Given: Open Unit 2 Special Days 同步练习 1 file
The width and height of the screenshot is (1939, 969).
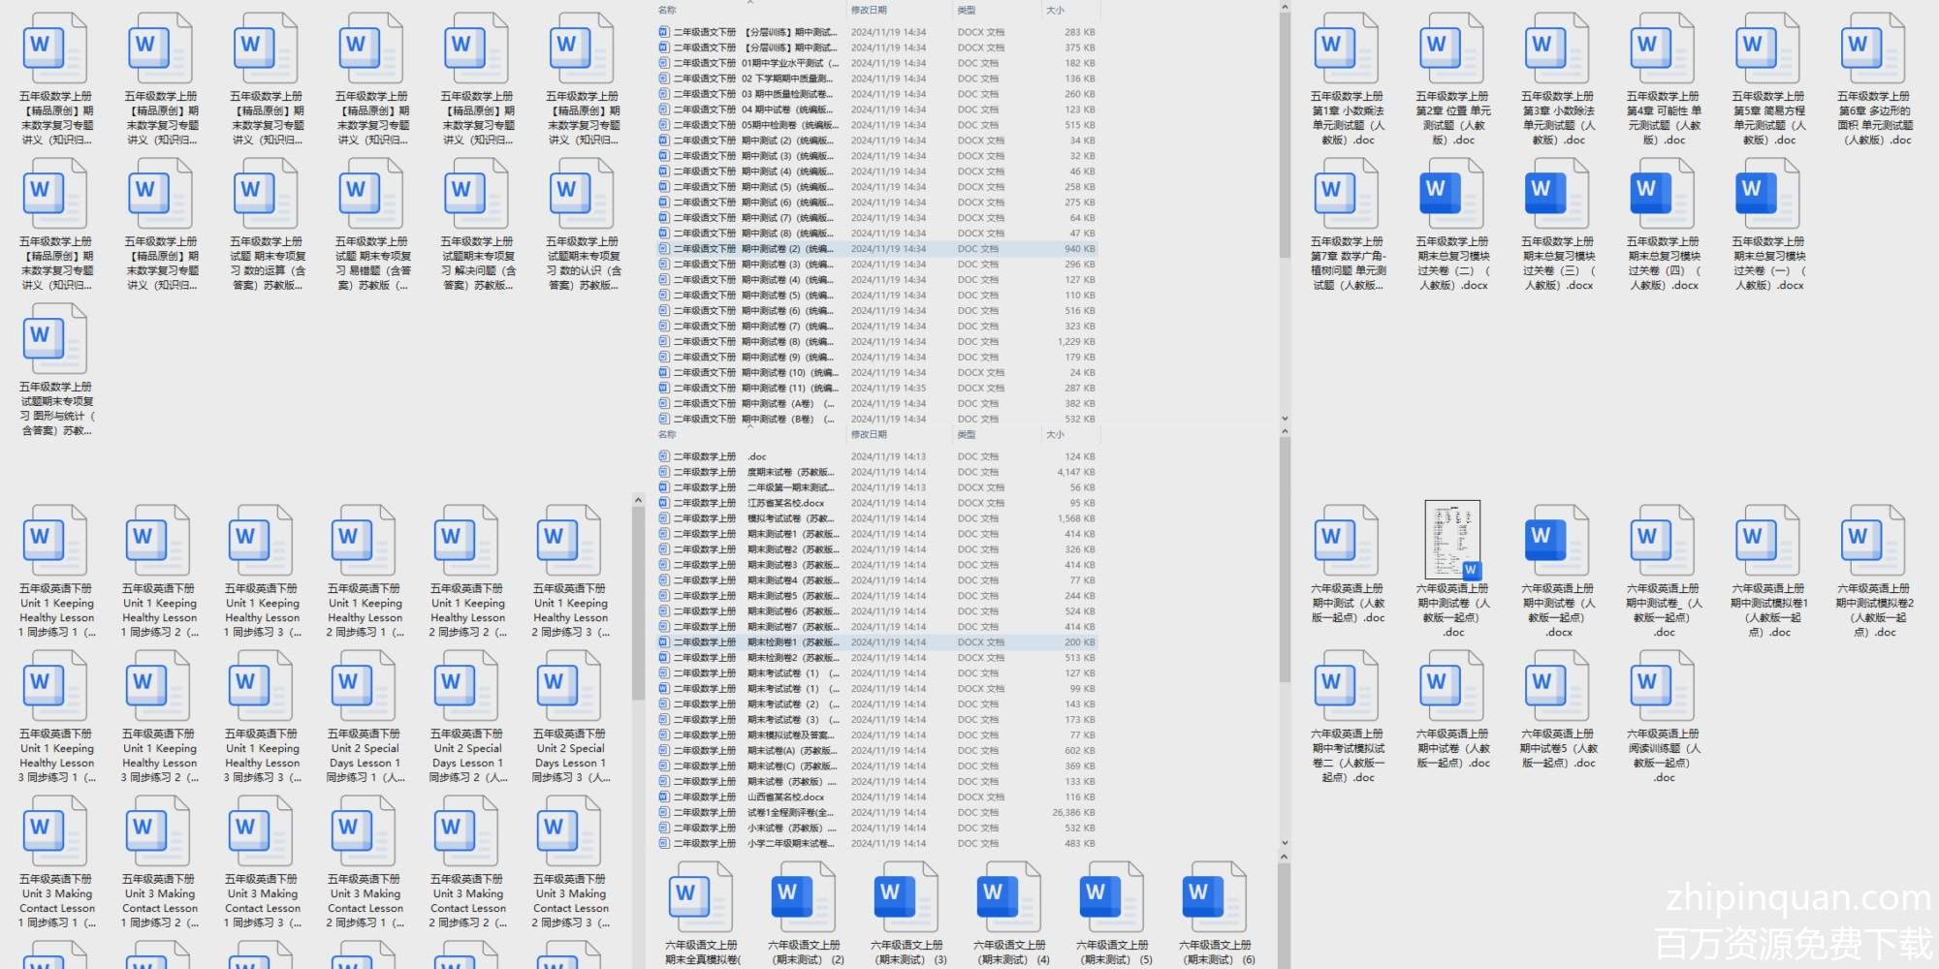Looking at the screenshot, I should [364, 688].
